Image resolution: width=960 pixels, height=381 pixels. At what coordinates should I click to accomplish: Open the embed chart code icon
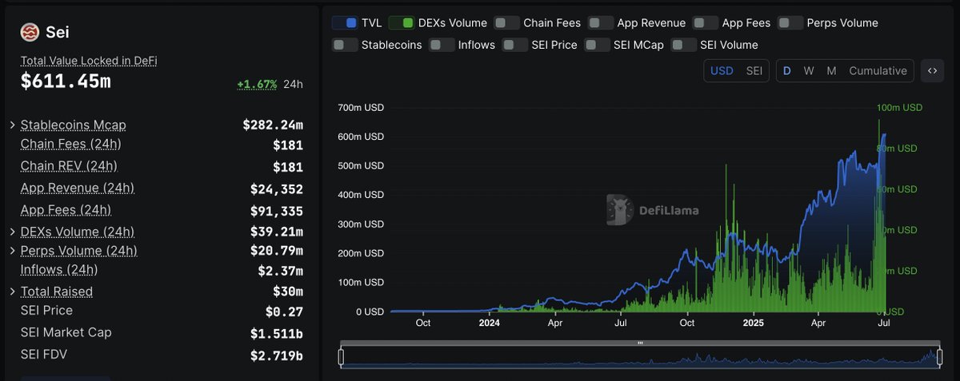click(932, 70)
